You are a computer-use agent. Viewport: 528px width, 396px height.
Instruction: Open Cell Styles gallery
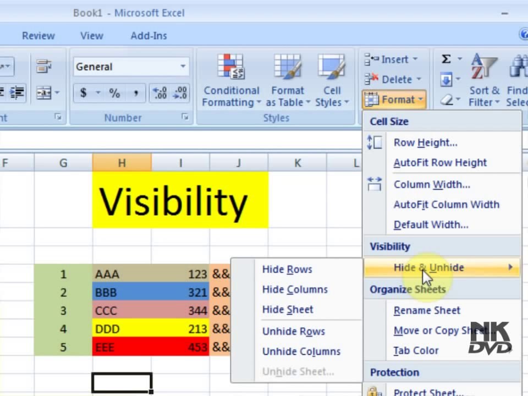coord(332,80)
